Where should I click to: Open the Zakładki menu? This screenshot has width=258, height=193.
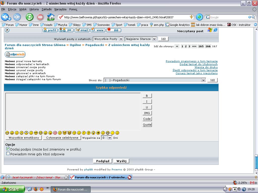coord(47,9)
